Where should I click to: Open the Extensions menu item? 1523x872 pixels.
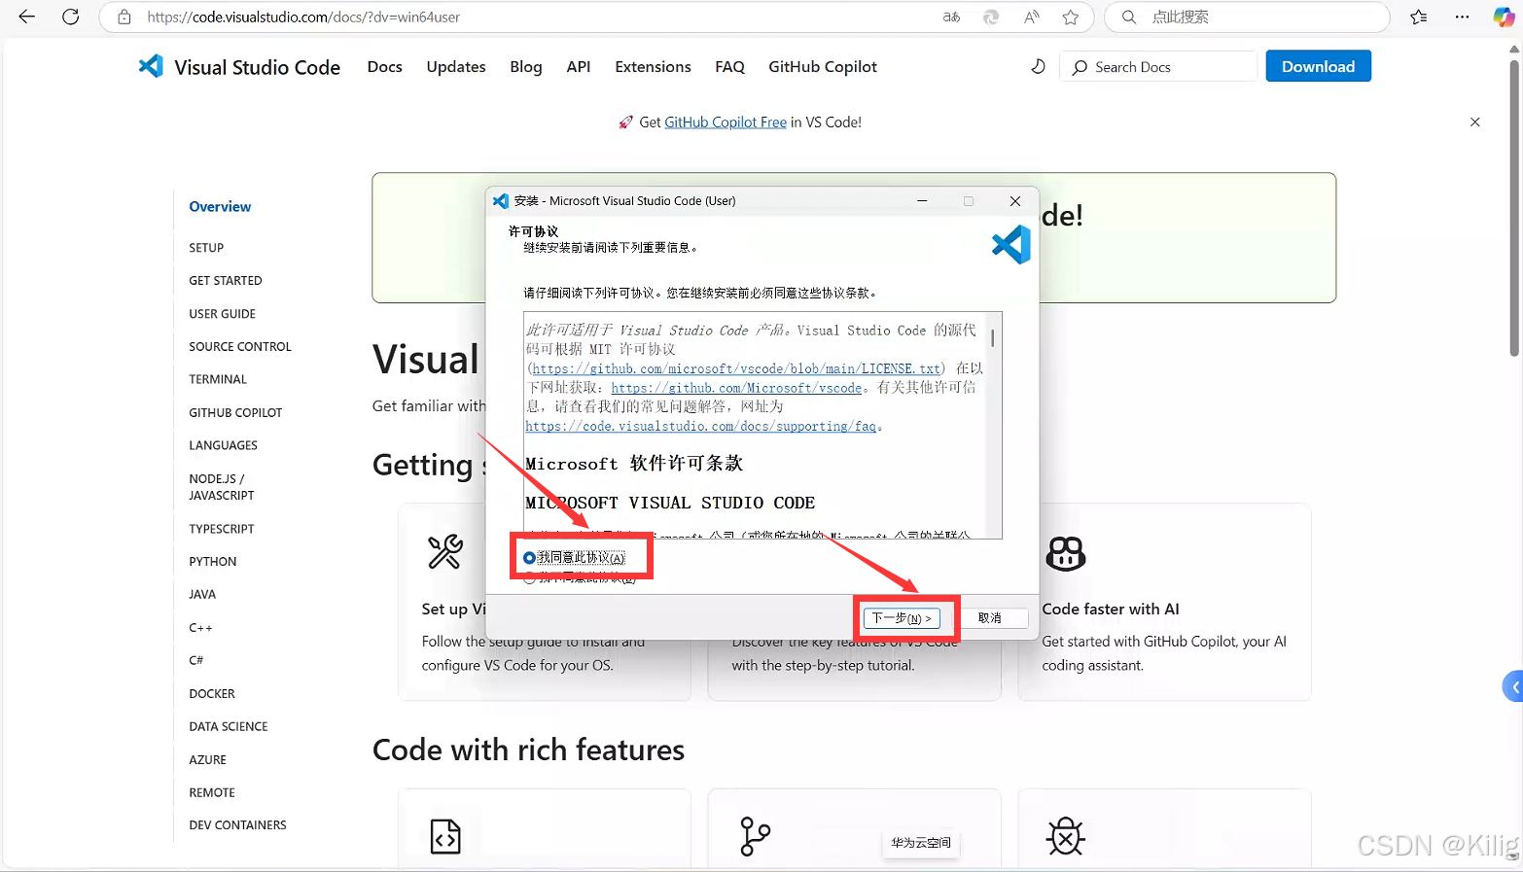[653, 66]
